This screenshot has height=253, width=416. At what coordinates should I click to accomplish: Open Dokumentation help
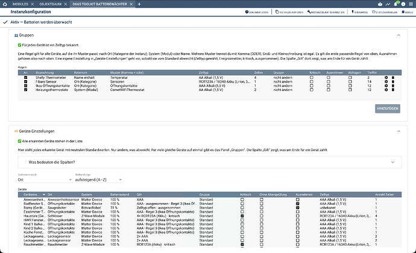tap(257, 12)
